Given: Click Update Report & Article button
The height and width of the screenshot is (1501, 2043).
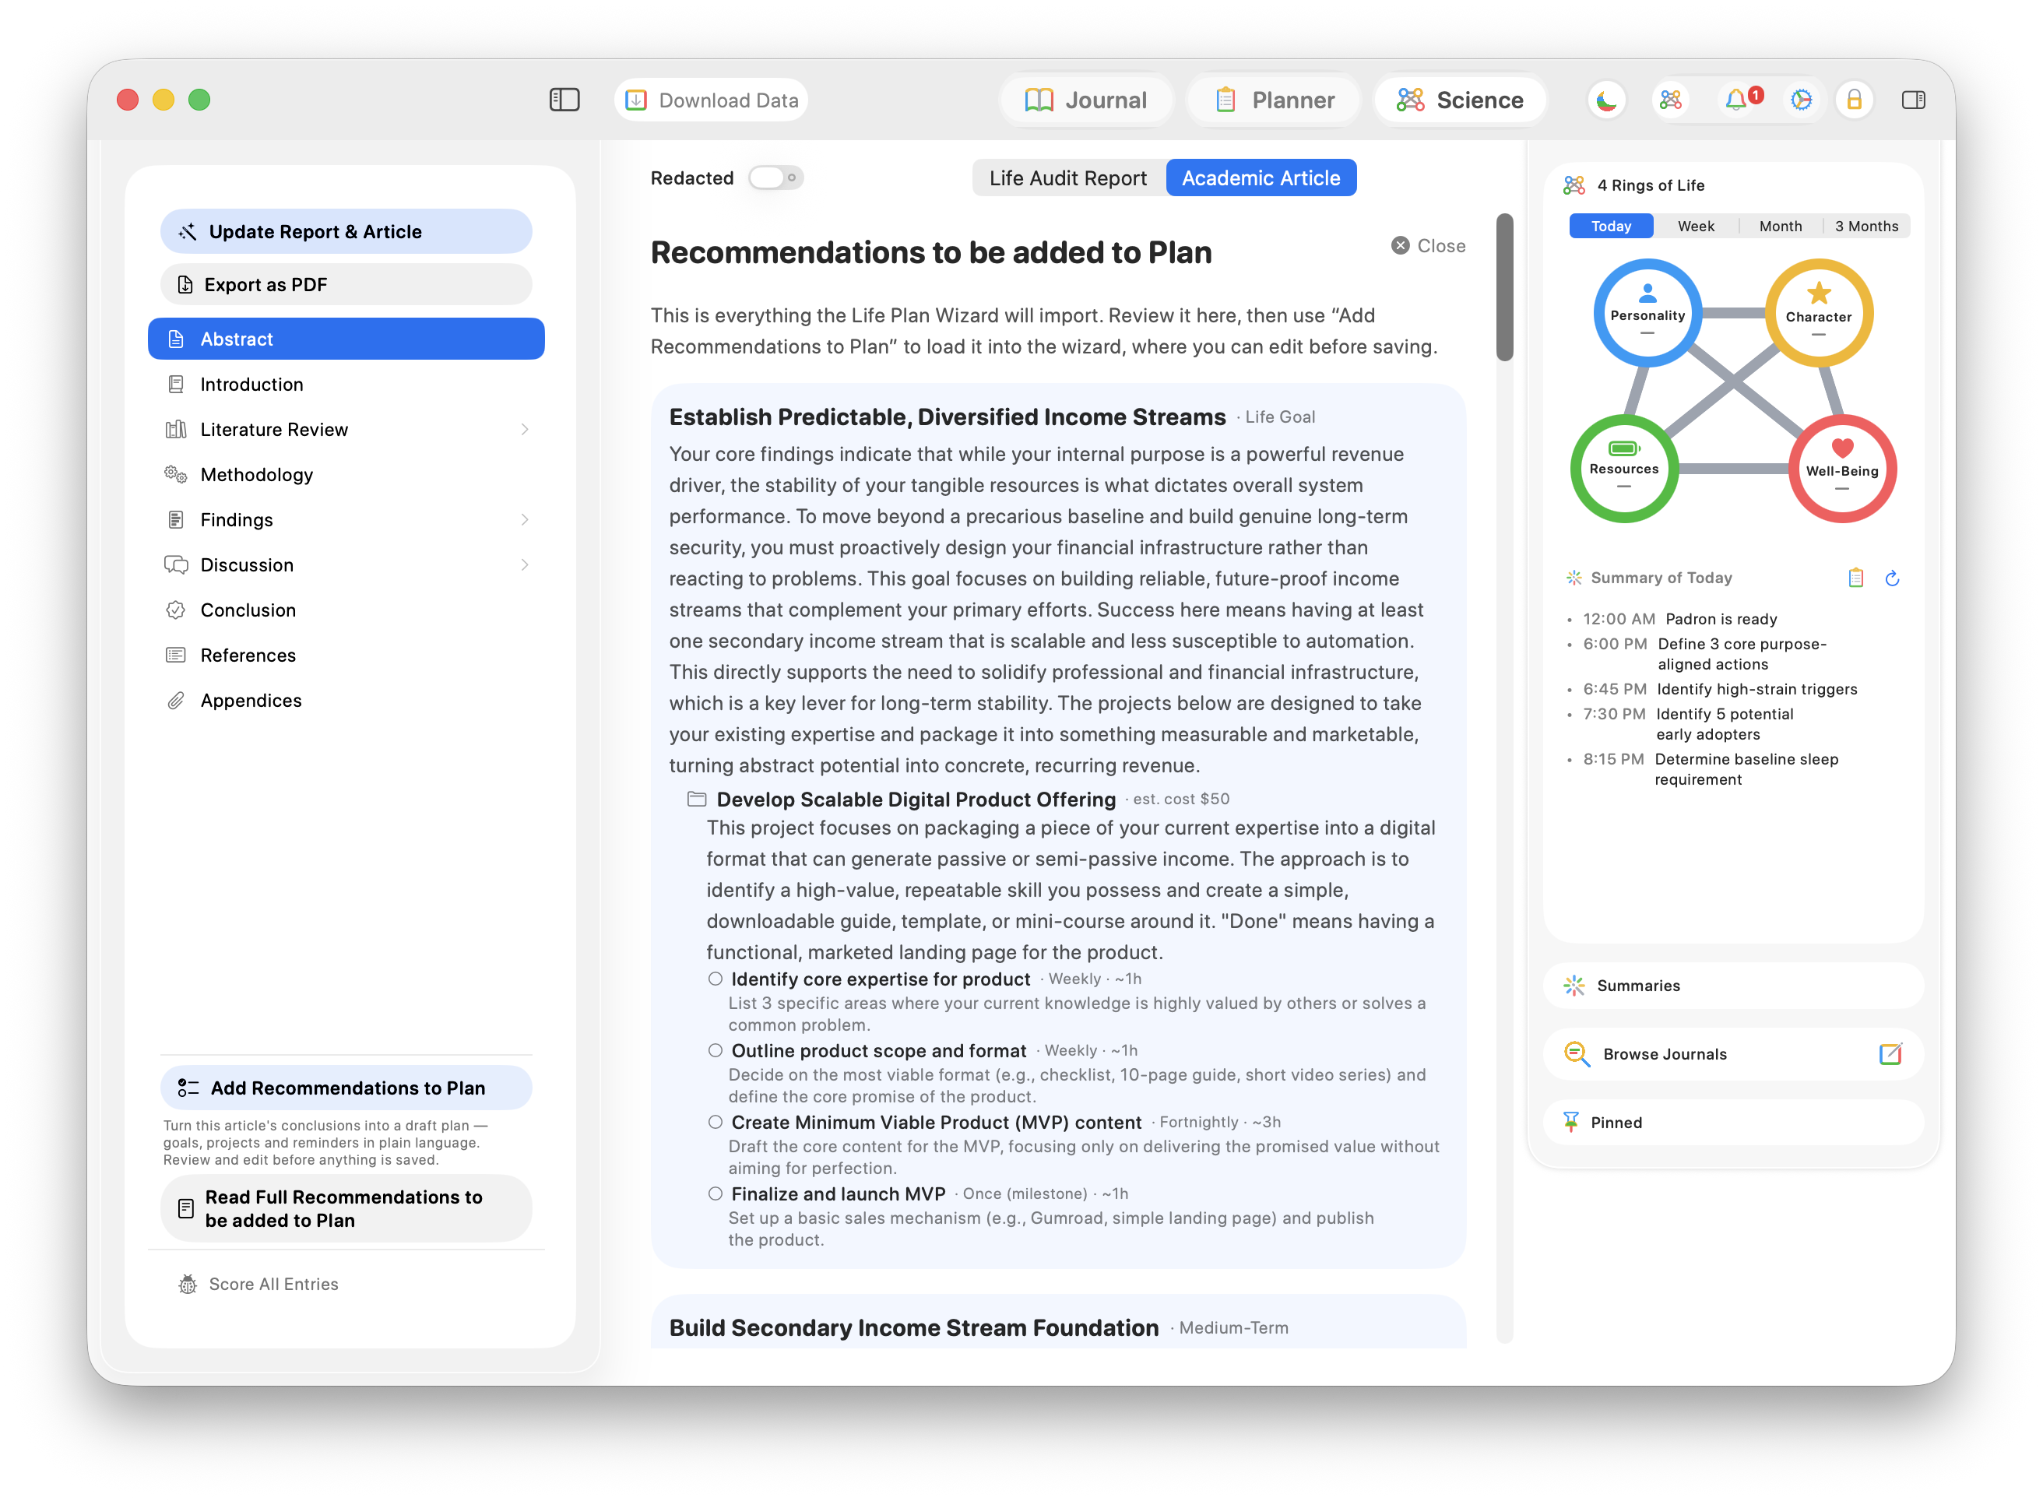Looking at the screenshot, I should click(346, 232).
